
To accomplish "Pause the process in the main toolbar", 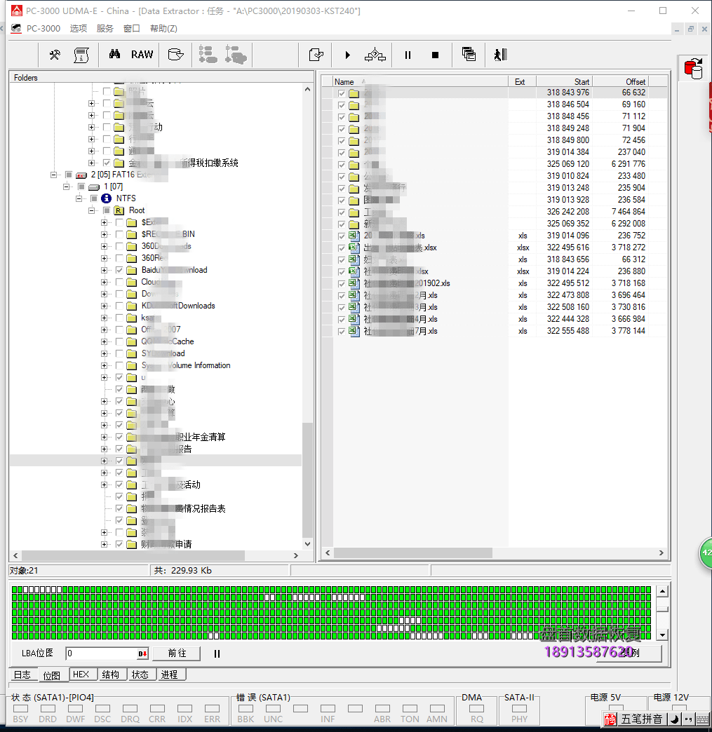I will tap(408, 55).
